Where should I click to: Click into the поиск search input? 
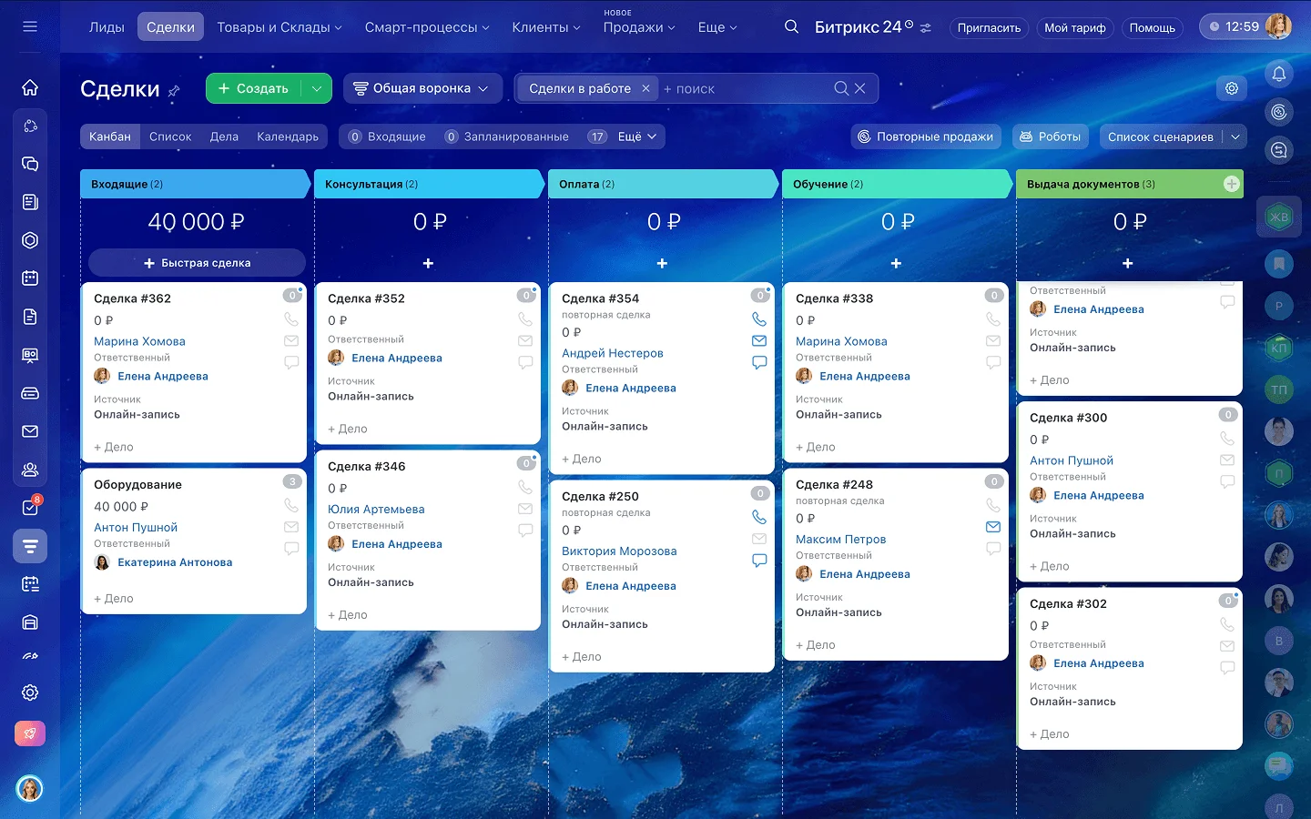click(x=747, y=88)
